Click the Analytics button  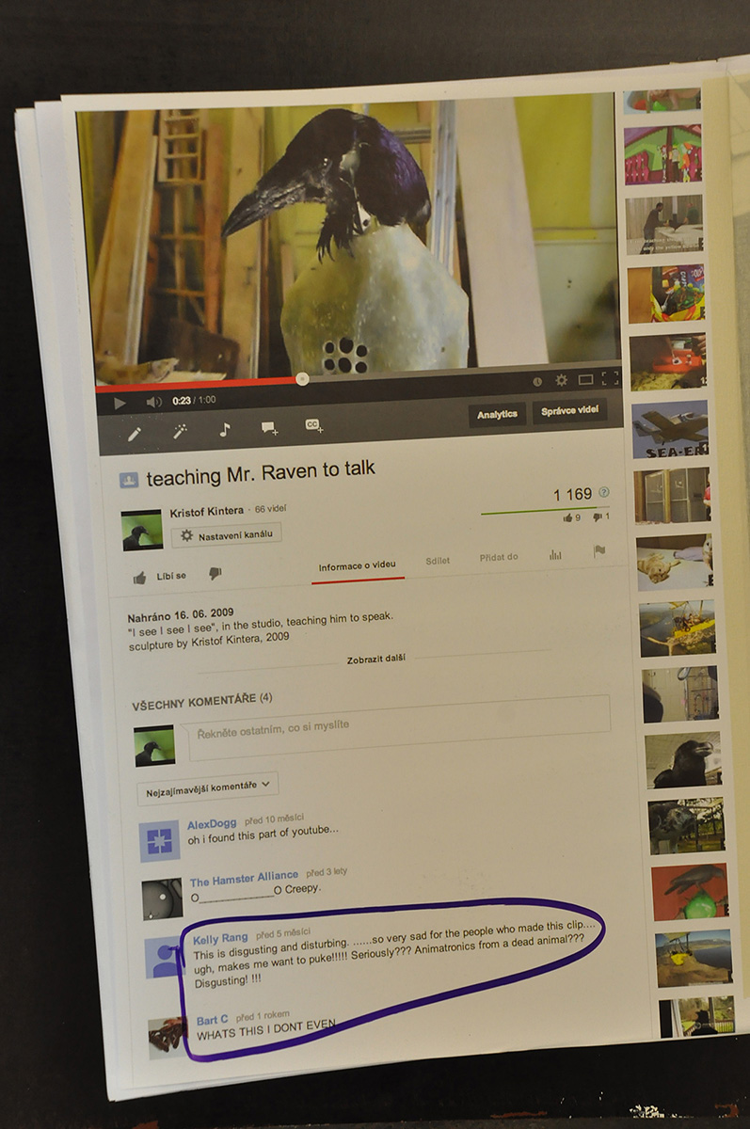point(497,414)
